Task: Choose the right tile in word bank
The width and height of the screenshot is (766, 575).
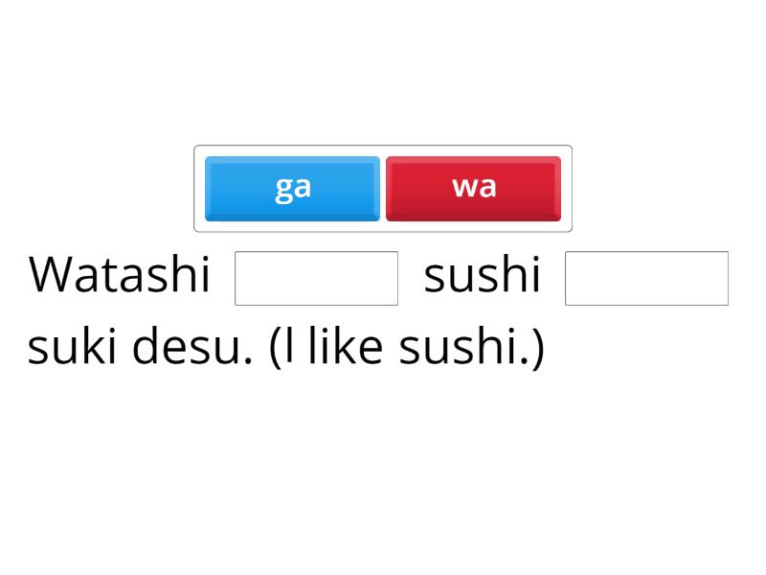Action: (473, 188)
